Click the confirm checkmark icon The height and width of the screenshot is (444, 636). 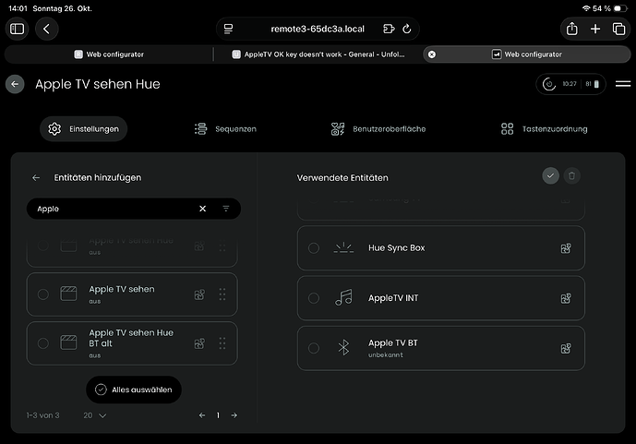[551, 175]
